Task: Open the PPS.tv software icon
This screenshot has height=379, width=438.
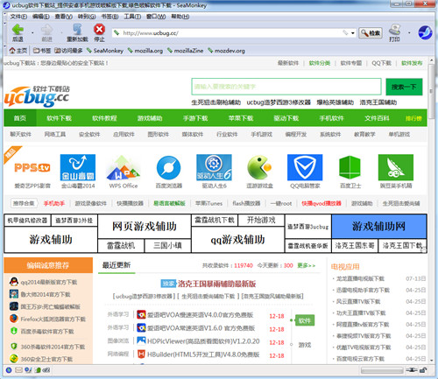Action: 32,168
